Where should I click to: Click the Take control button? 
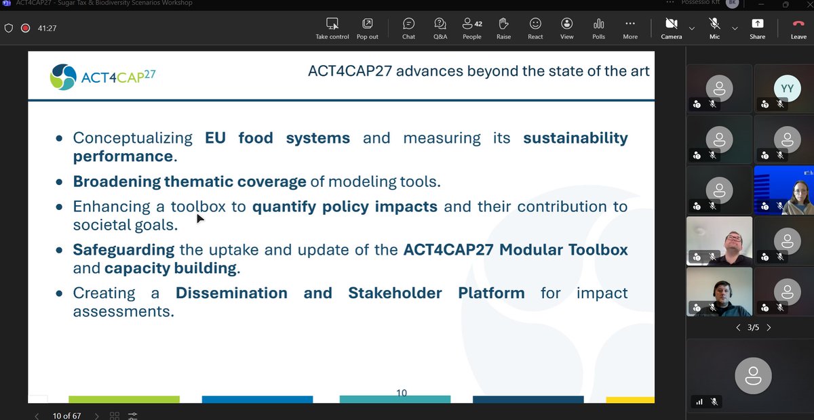(x=332, y=28)
